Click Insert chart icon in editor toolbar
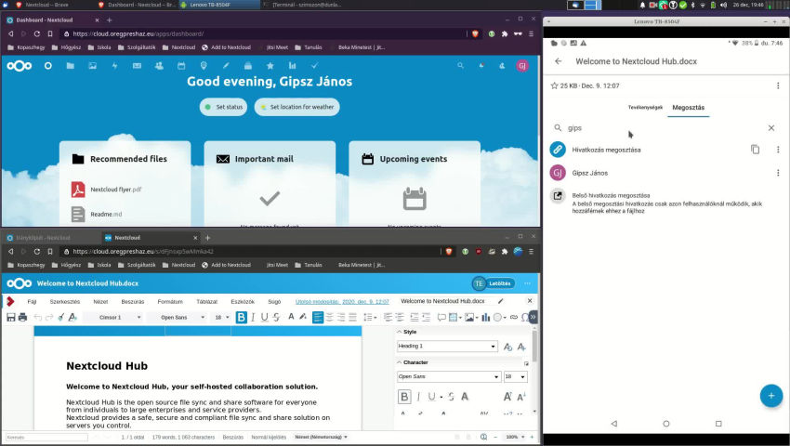 coord(486,317)
